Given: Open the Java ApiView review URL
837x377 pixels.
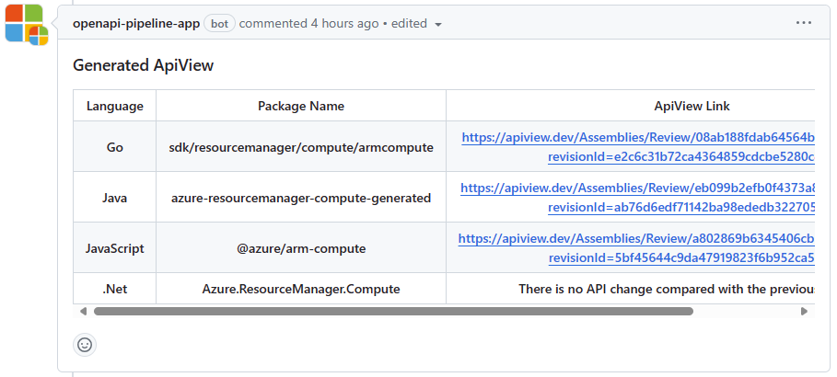Looking at the screenshot, I should tap(637, 188).
